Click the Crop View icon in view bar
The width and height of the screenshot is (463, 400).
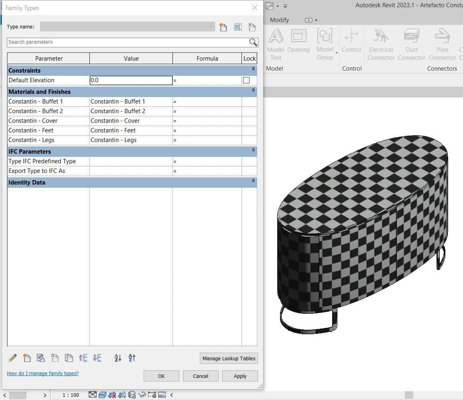[112, 395]
